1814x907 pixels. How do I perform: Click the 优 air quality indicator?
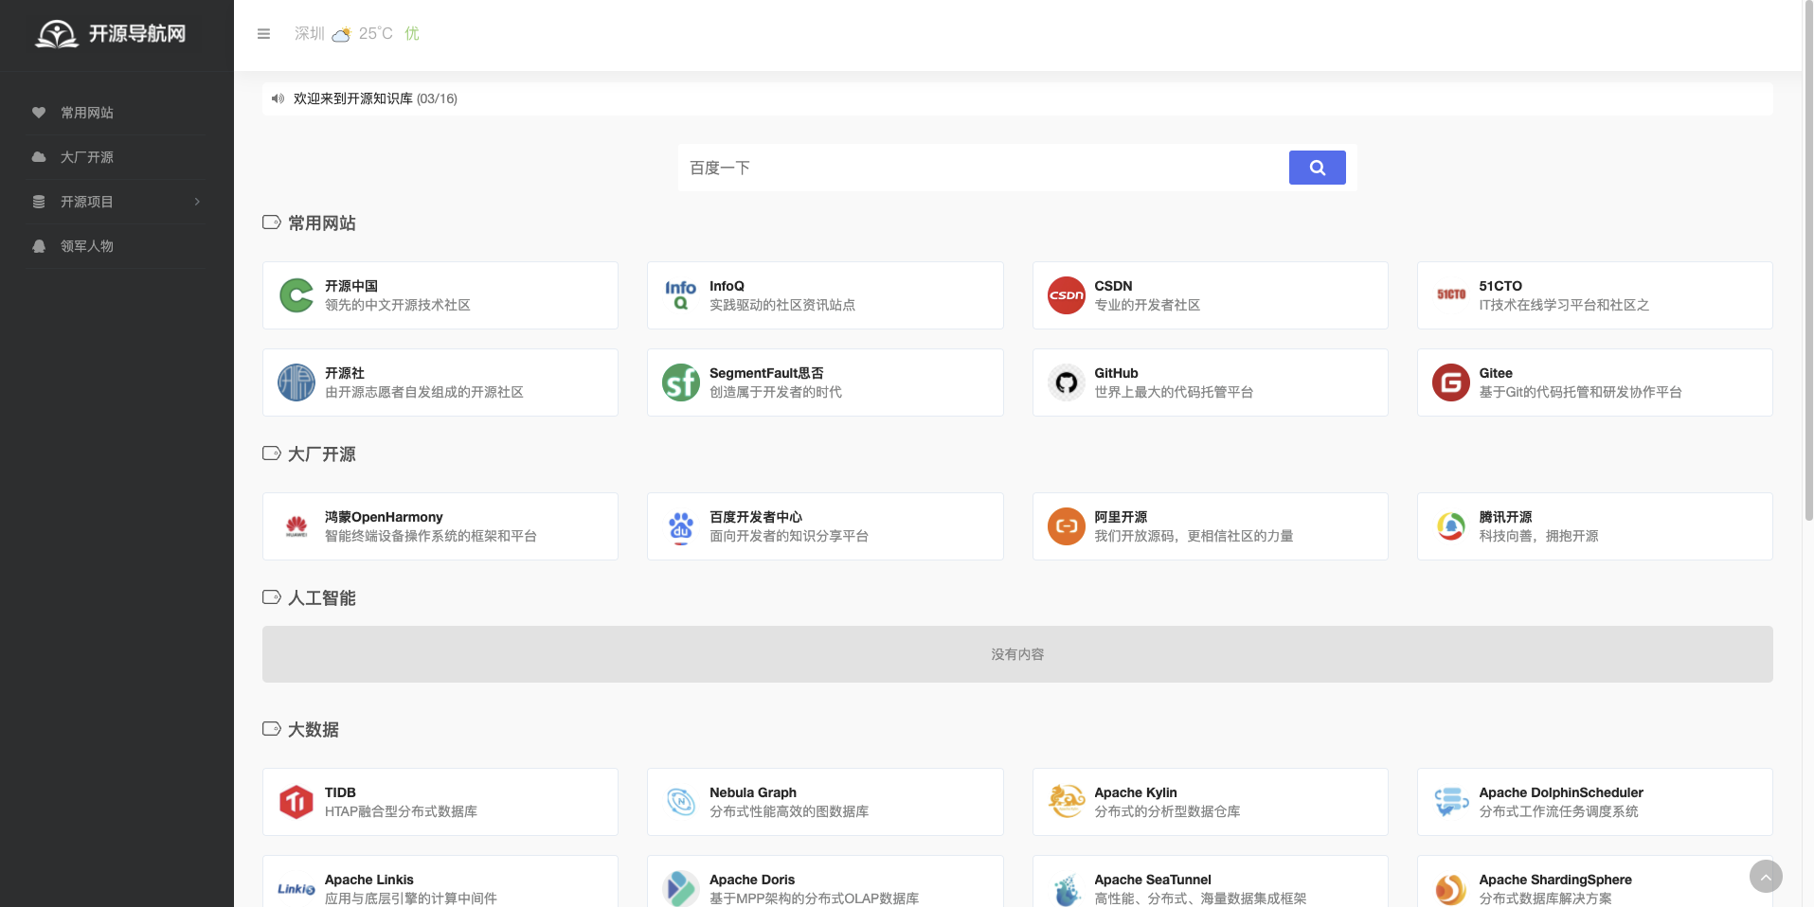(x=412, y=34)
